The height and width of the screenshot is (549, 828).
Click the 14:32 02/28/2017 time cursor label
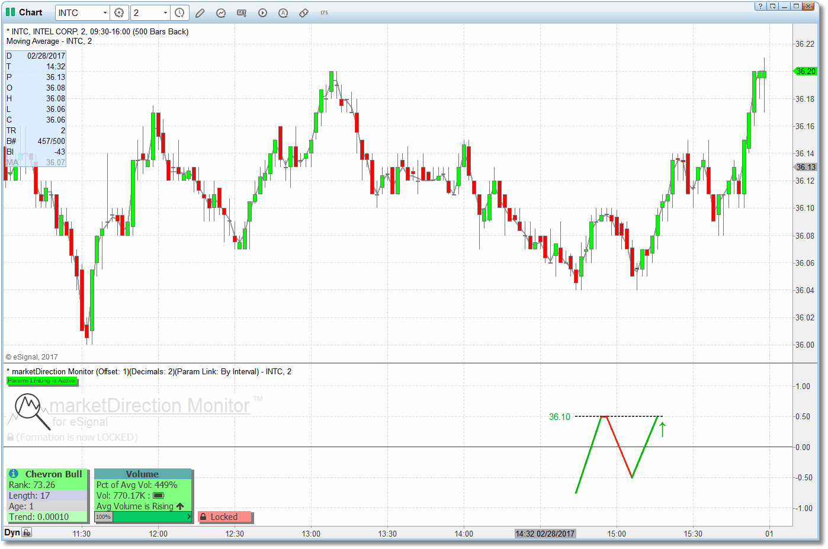pos(545,534)
